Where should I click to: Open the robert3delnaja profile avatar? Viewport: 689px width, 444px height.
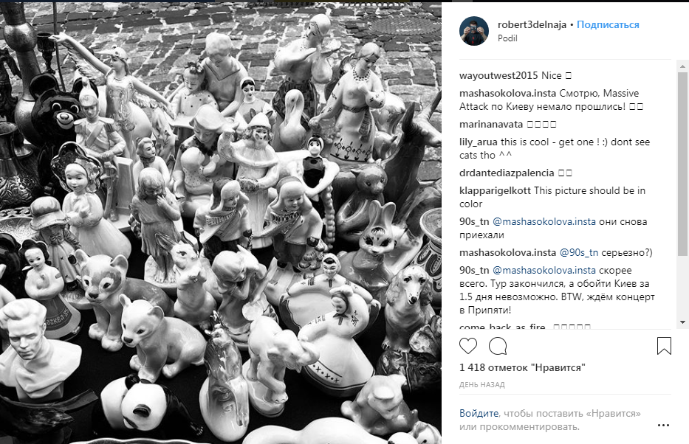pyautogui.click(x=474, y=31)
